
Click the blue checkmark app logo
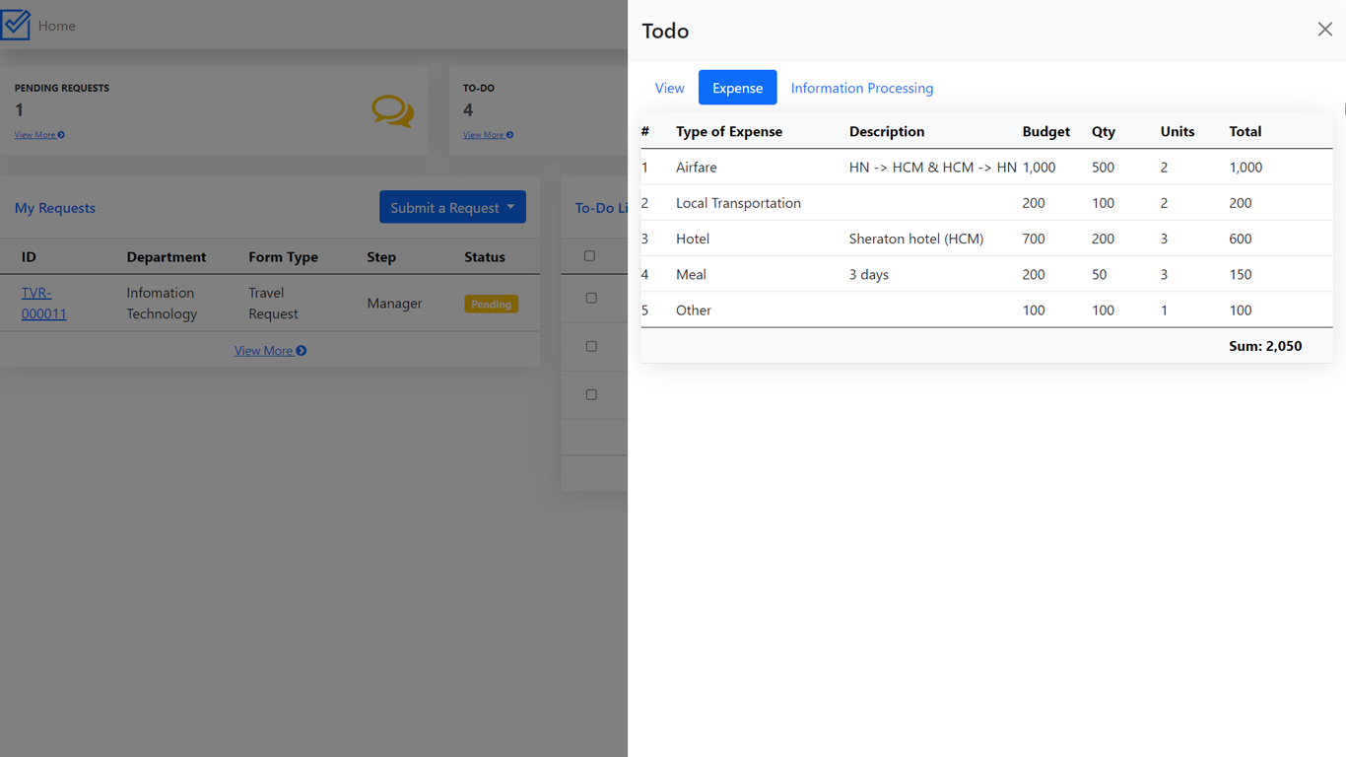pyautogui.click(x=16, y=24)
